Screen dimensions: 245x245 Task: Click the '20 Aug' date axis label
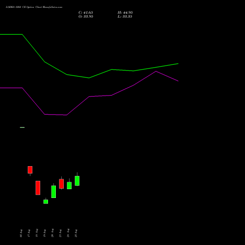52,233
